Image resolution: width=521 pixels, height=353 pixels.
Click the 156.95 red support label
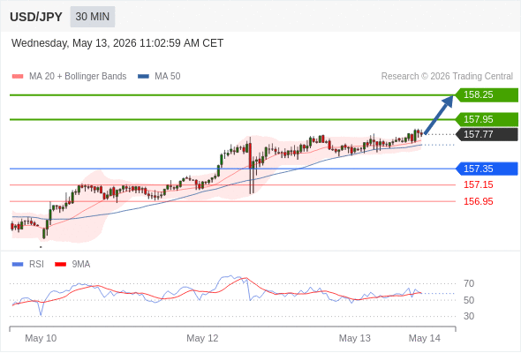point(479,201)
